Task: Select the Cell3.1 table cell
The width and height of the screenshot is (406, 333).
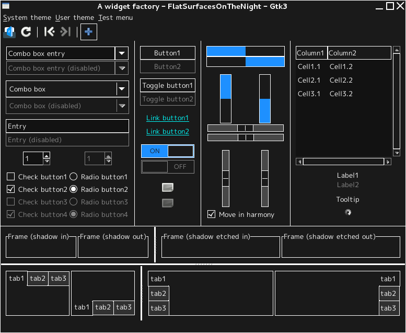Action: 309,94
